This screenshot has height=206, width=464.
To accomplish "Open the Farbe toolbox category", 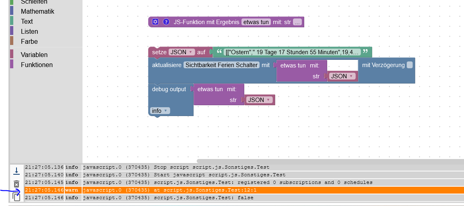I will (x=29, y=42).
